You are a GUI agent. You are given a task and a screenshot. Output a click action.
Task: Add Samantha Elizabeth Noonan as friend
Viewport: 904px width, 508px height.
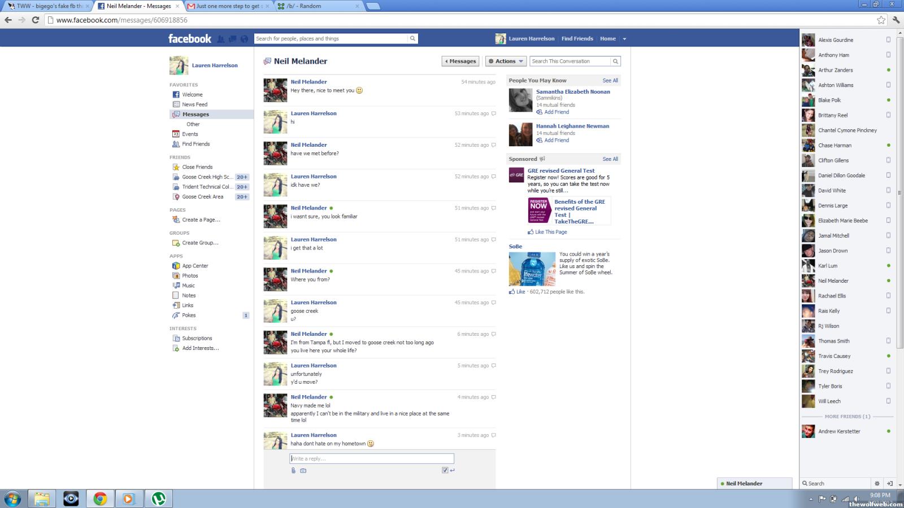pos(556,112)
